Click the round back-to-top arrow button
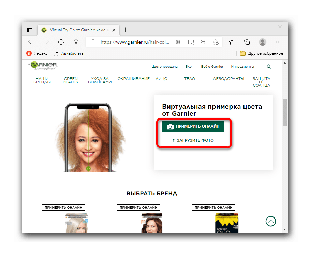310x253 pixels. (271, 221)
